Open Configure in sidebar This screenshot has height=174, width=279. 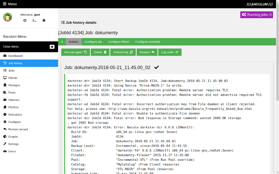(29, 122)
